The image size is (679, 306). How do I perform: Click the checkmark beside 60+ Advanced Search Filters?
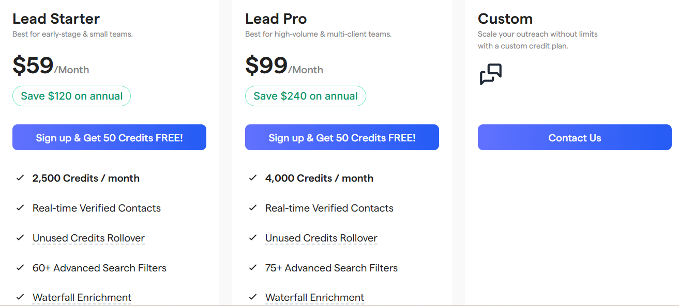(x=20, y=267)
